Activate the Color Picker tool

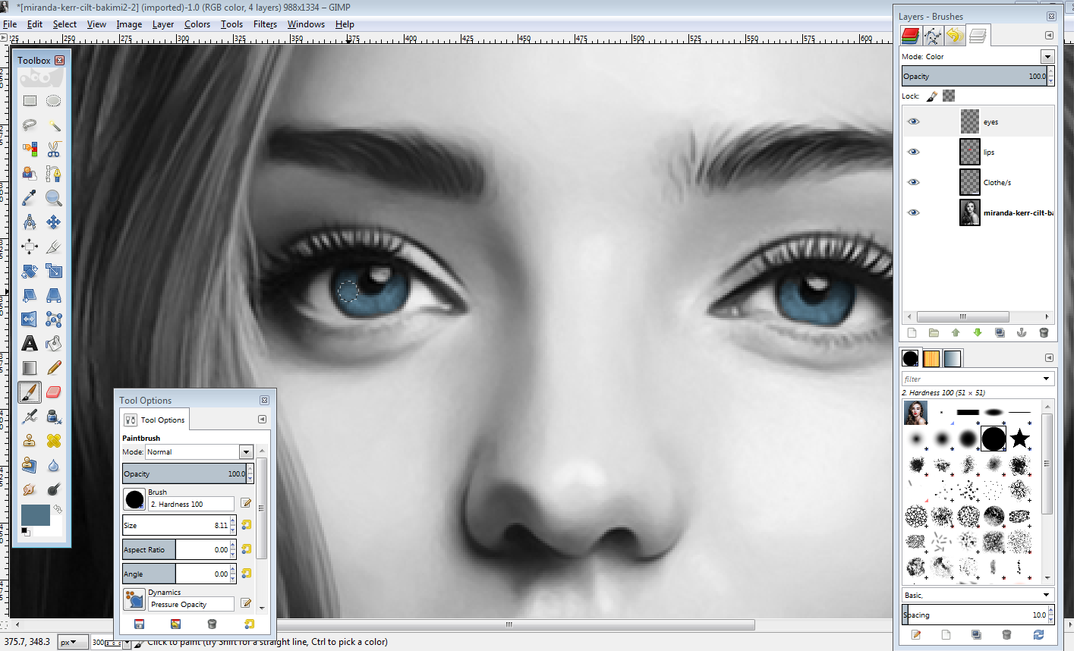[x=29, y=198]
